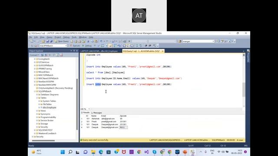Click the Parse checkmark icon in SQL toolbar
This screenshot has height=156, width=278.
pyautogui.click(x=99, y=45)
